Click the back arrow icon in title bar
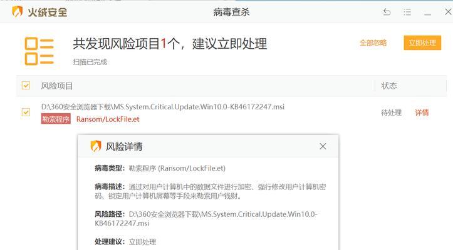The image size is (453, 250). [387, 12]
